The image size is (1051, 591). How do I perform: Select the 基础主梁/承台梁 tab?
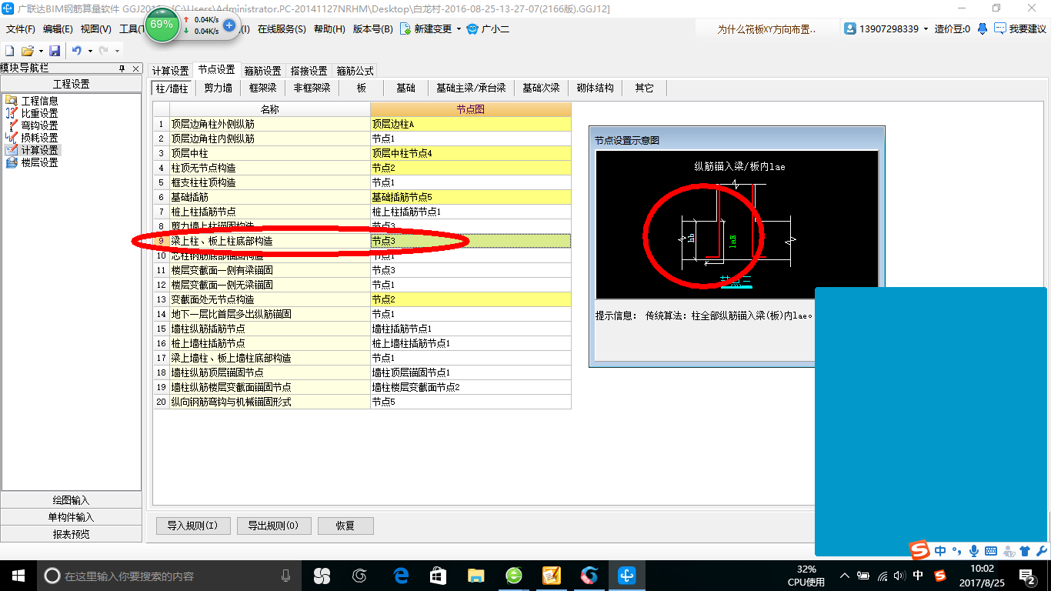pos(471,88)
